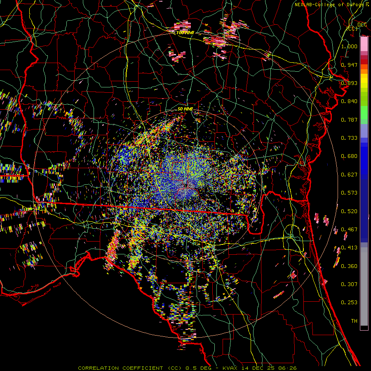Select the 0.307 legend value
This screenshot has width=371, height=371.
[349, 284]
